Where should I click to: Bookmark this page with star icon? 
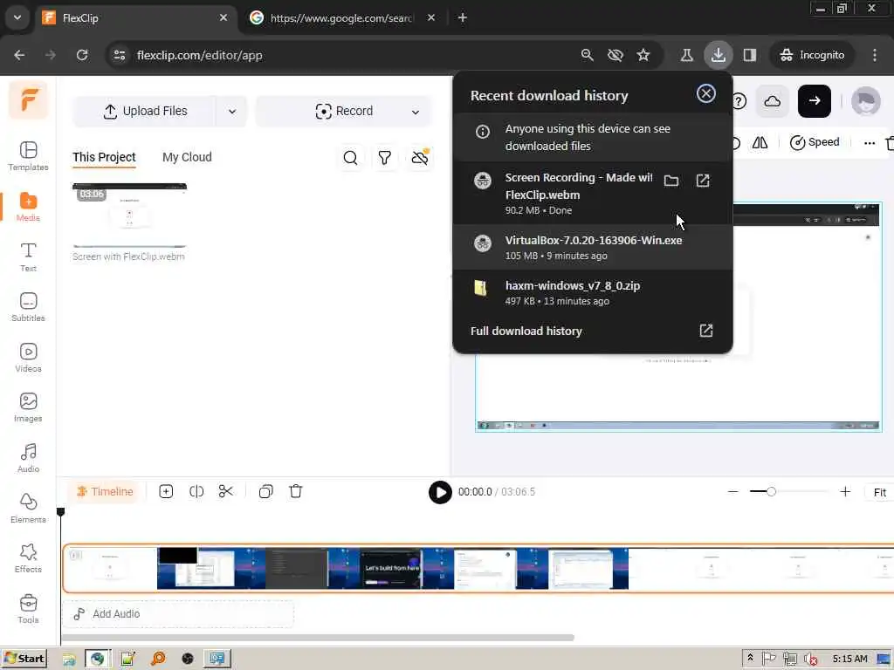(643, 55)
